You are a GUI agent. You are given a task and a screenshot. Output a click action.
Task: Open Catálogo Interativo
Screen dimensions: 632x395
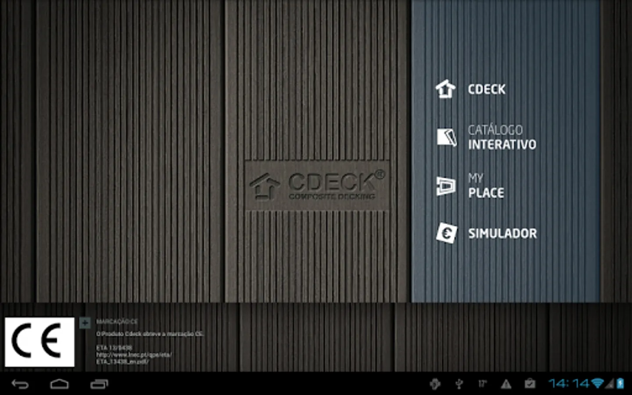[x=502, y=137]
